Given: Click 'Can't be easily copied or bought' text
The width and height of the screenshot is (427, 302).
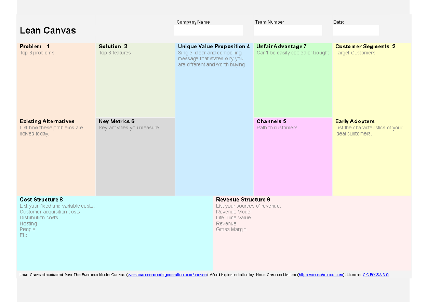Looking at the screenshot, I should pos(293,53).
